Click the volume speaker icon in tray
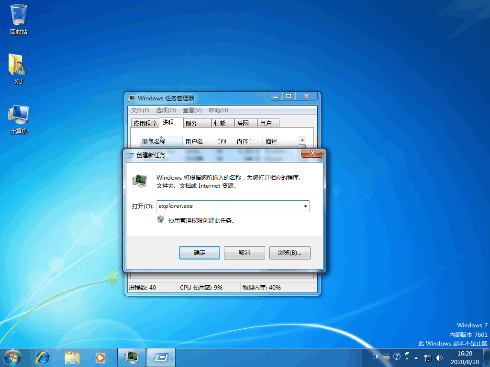This screenshot has height=367, width=490. (x=439, y=357)
